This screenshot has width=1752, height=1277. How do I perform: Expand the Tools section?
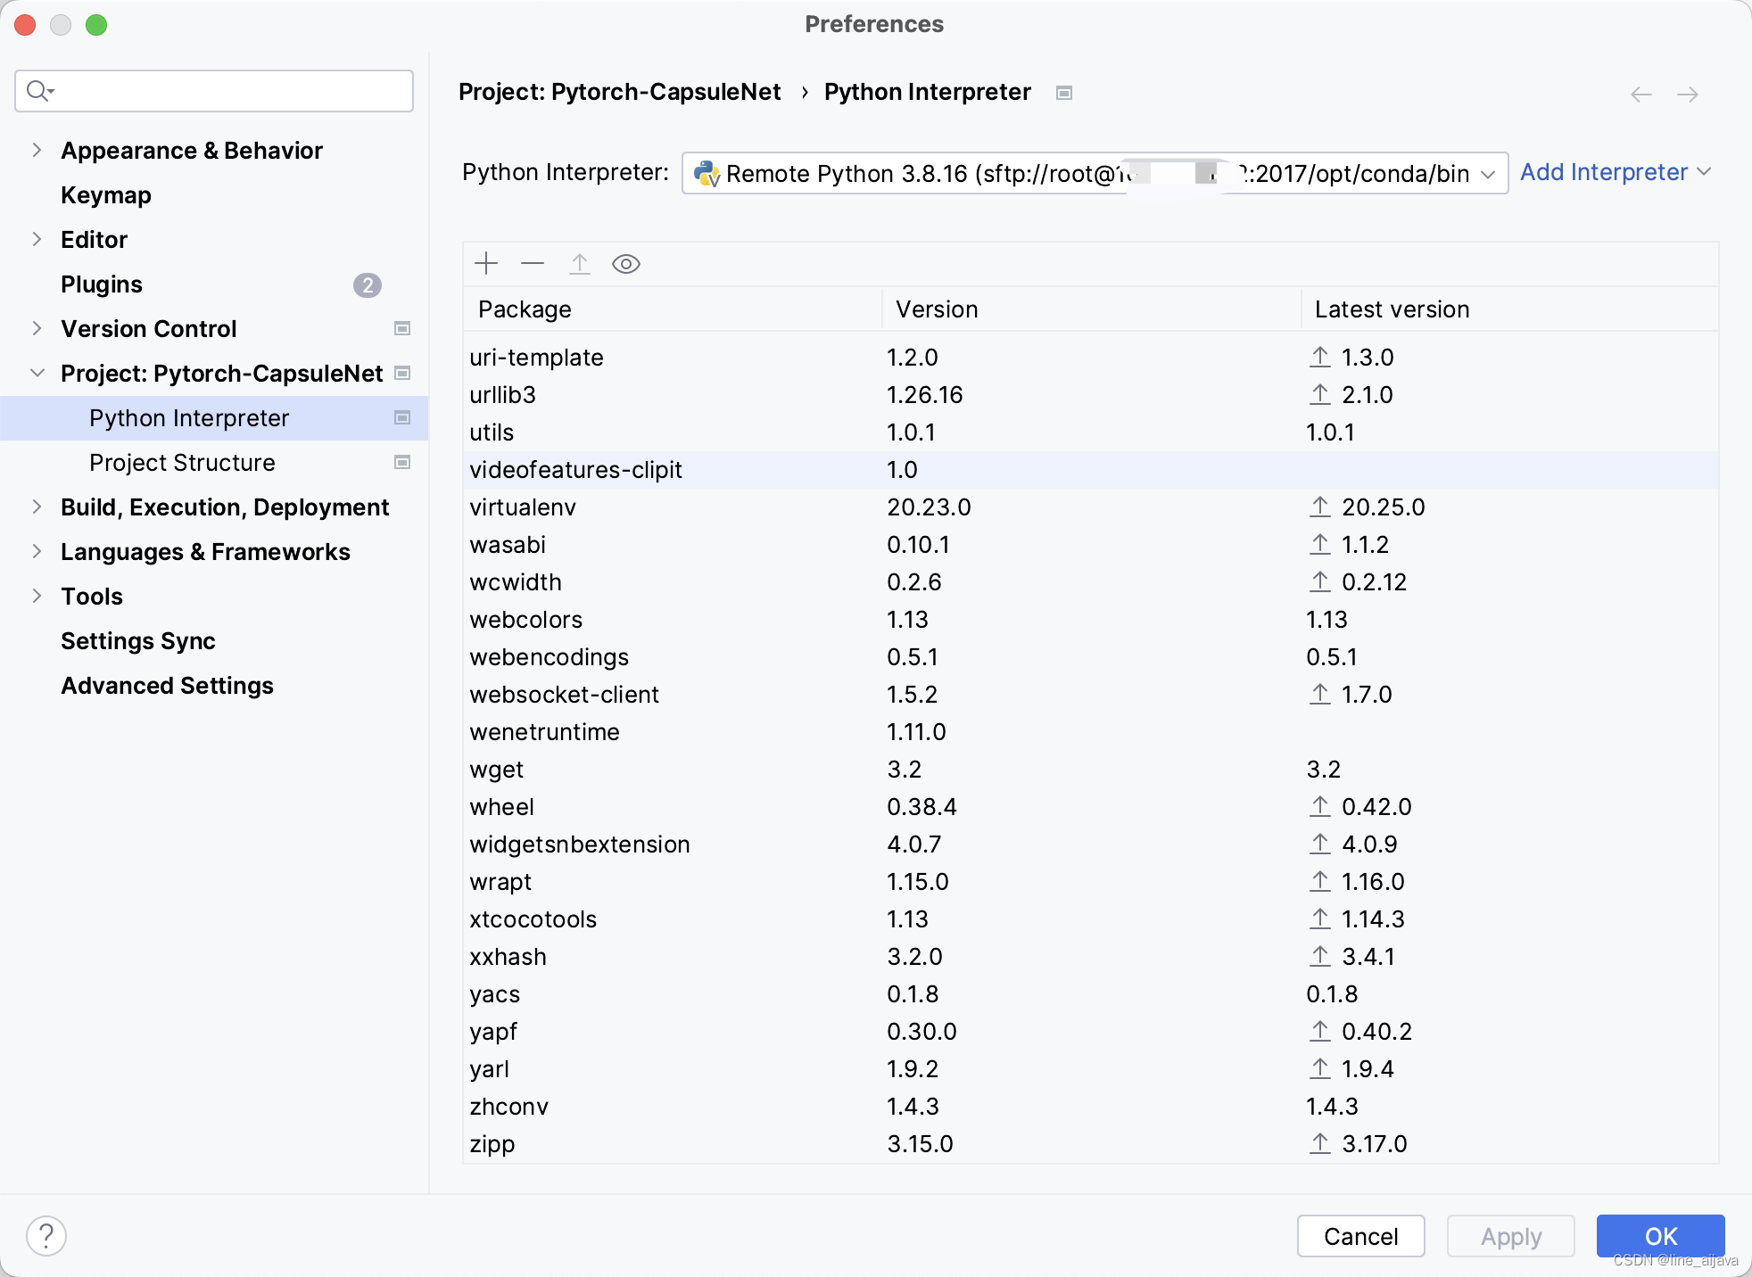(x=37, y=596)
